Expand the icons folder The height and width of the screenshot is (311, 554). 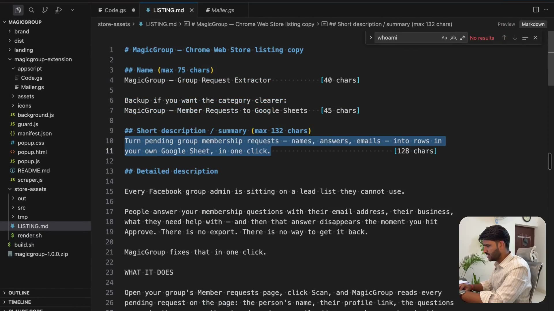(25, 106)
